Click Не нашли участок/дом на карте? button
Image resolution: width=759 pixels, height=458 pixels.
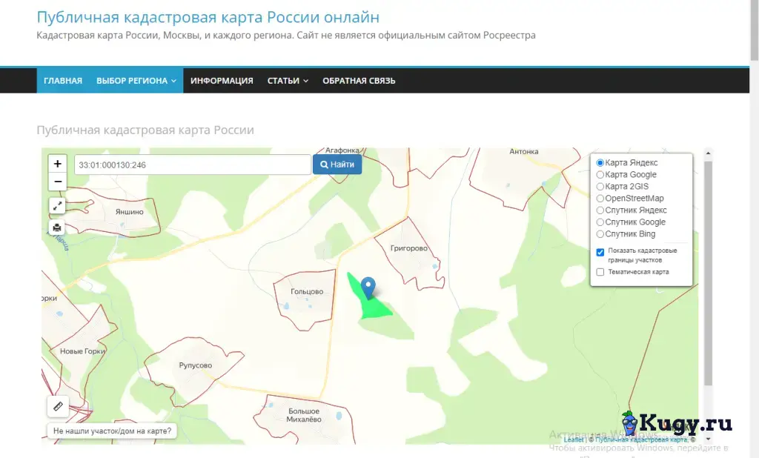pyautogui.click(x=113, y=431)
